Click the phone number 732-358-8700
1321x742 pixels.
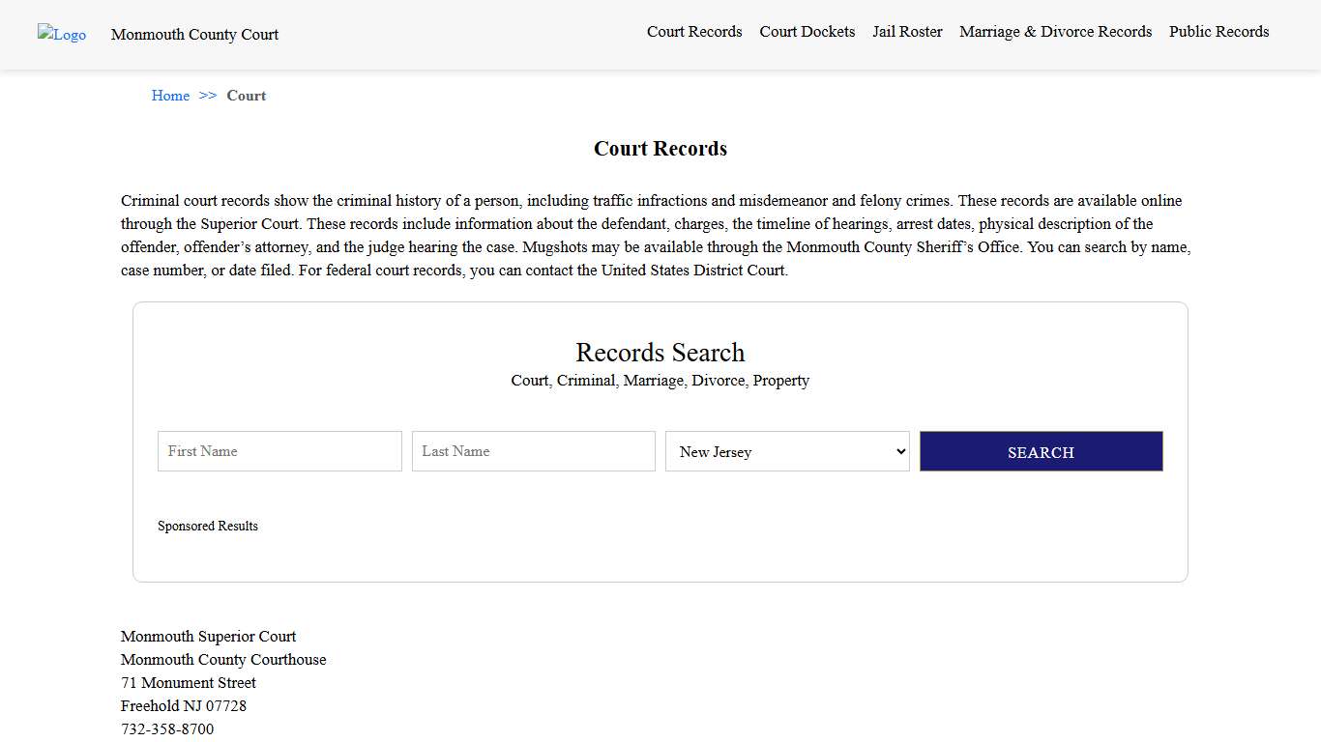pos(166,728)
